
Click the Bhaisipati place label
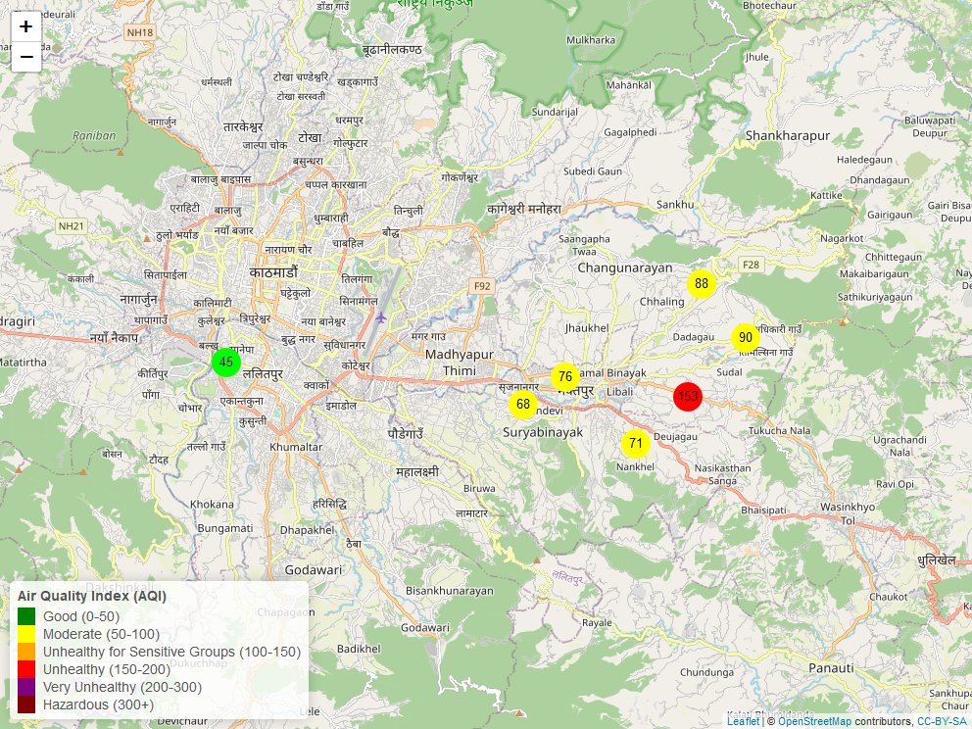point(763,510)
